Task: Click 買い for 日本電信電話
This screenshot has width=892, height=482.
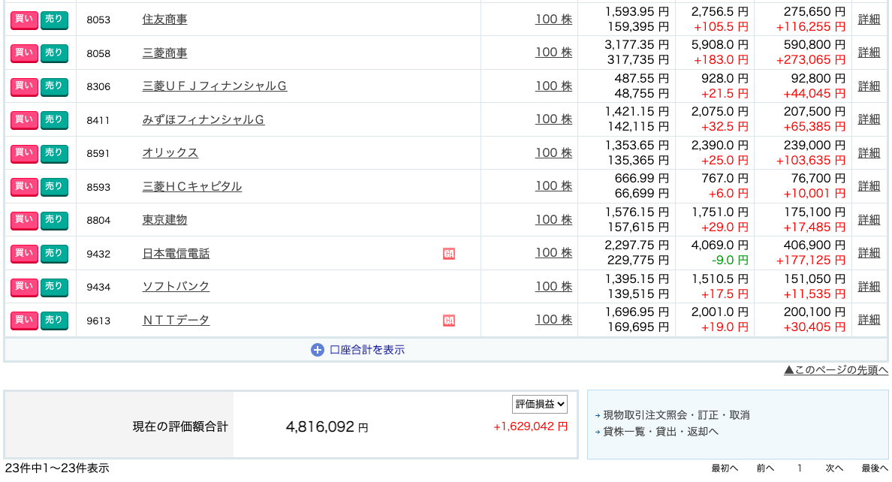Action: click(x=24, y=253)
